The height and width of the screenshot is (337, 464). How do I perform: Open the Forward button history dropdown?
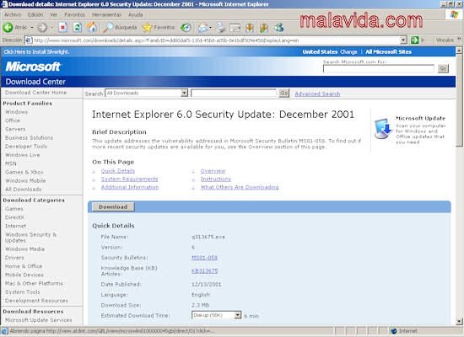coord(52,28)
